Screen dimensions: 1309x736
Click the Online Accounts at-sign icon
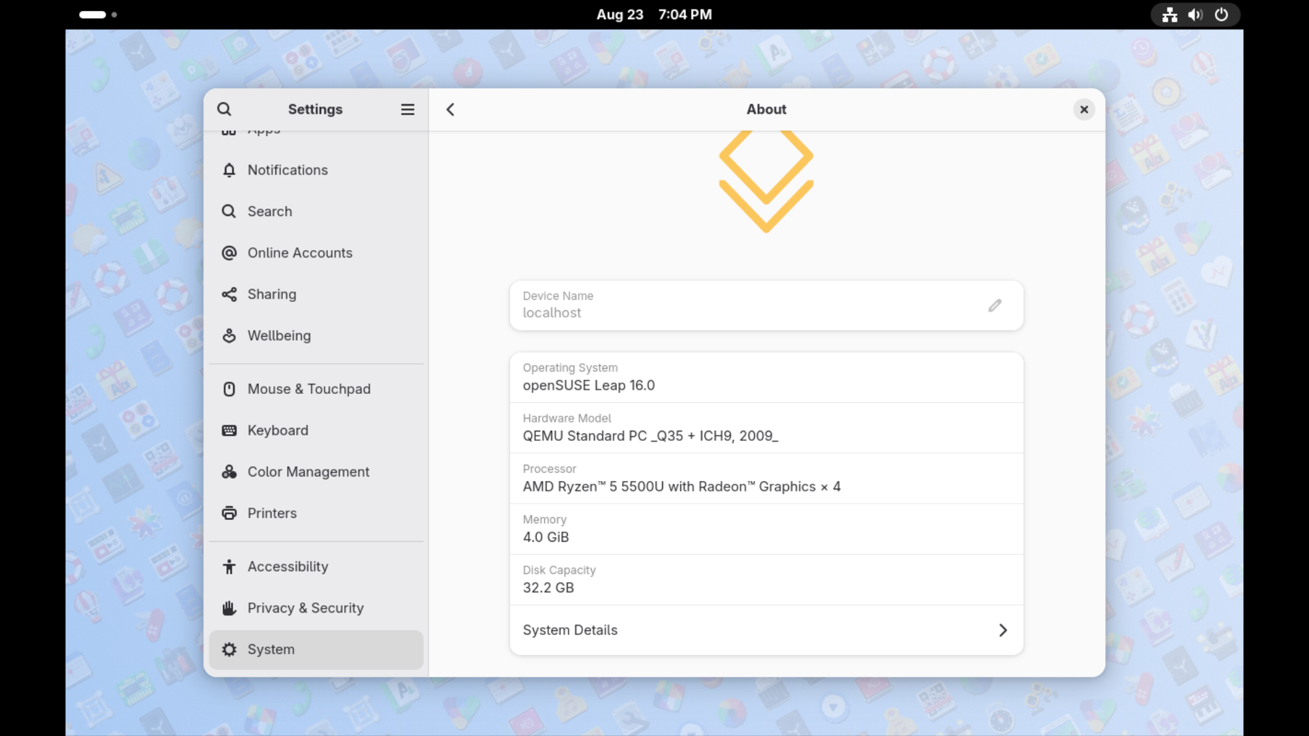229,253
